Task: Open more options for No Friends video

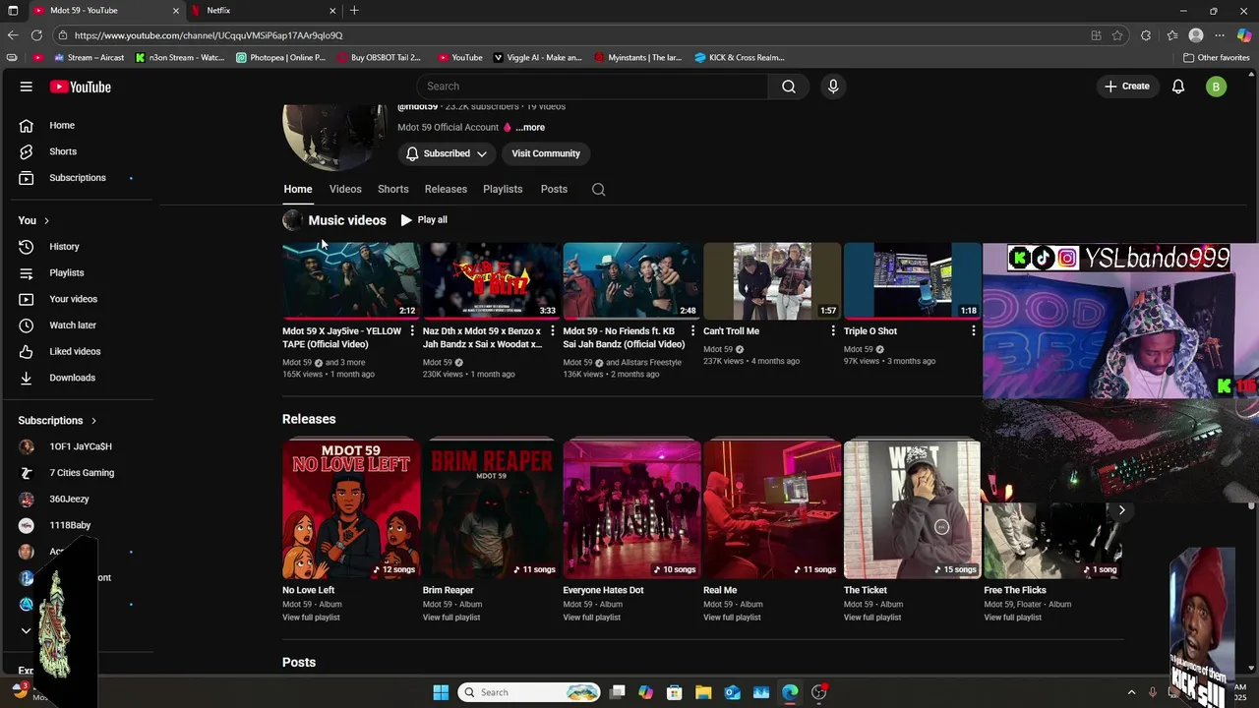Action: click(692, 331)
